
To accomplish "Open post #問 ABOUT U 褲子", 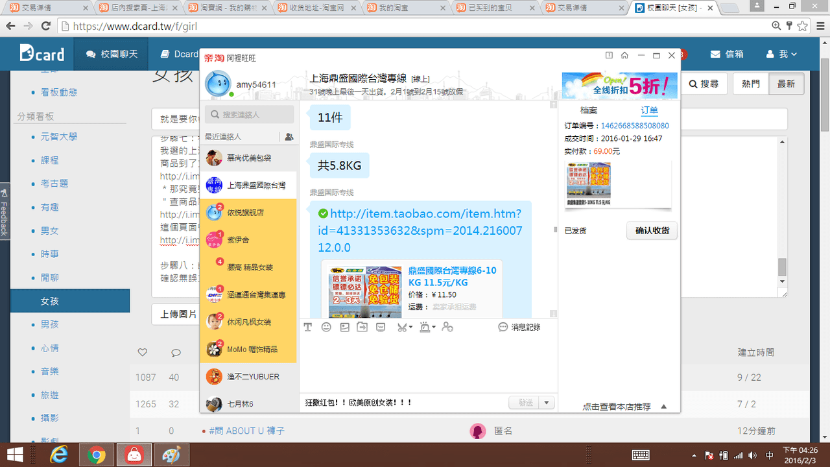I will [246, 431].
